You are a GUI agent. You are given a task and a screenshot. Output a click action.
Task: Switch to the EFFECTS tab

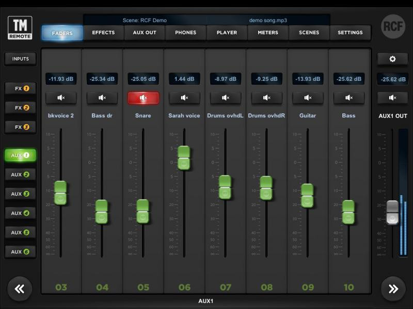pos(103,32)
